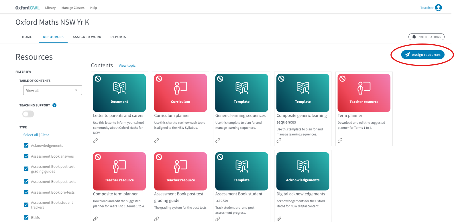Click the Notifications button label
Image resolution: width=454 pixels, height=222 pixels.
click(x=430, y=37)
